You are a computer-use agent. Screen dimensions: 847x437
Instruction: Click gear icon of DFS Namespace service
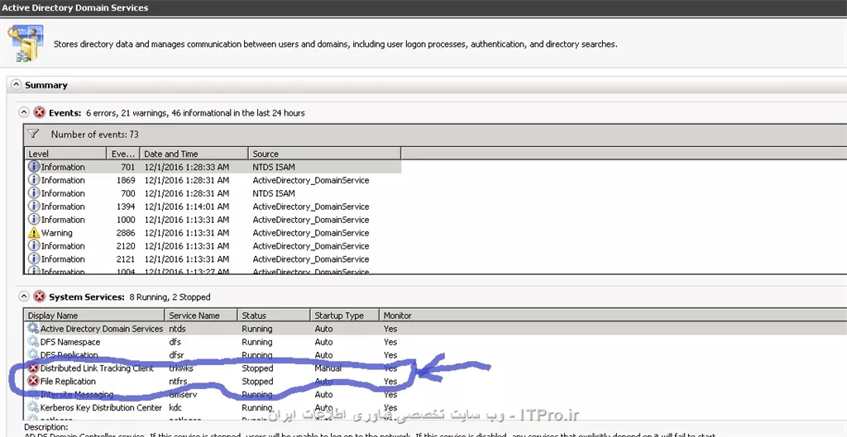33,341
